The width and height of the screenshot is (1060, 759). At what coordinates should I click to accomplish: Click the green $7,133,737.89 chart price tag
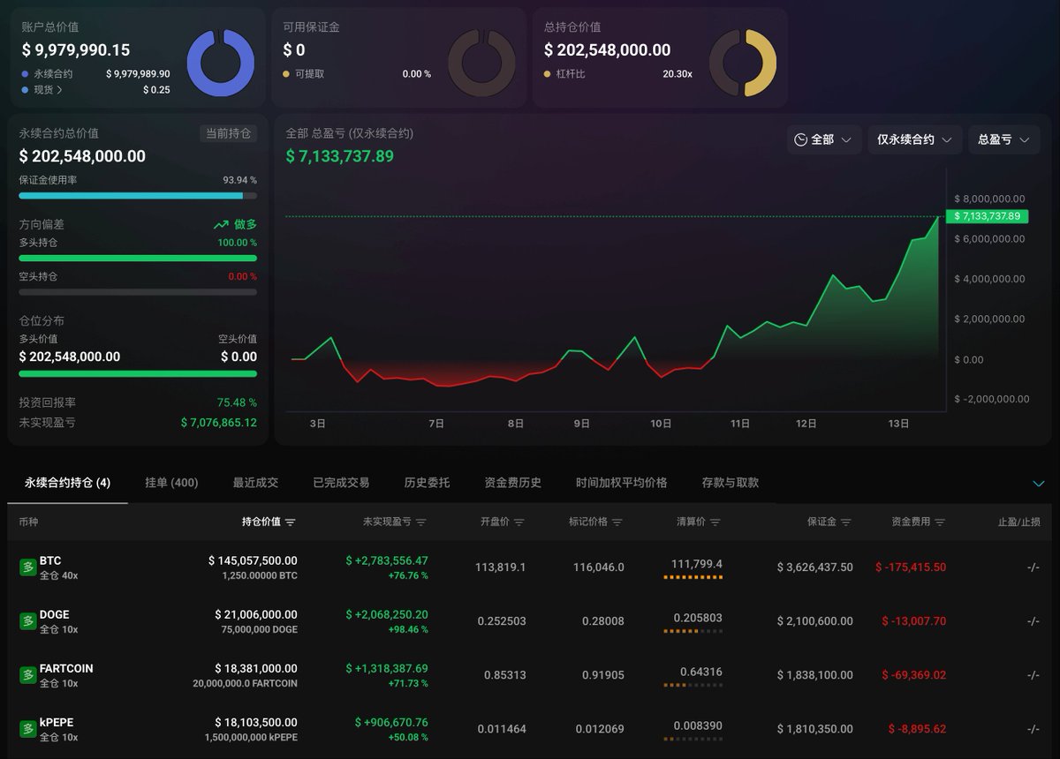click(987, 216)
